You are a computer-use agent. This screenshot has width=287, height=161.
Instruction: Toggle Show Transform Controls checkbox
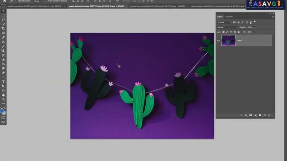pos(46,1)
